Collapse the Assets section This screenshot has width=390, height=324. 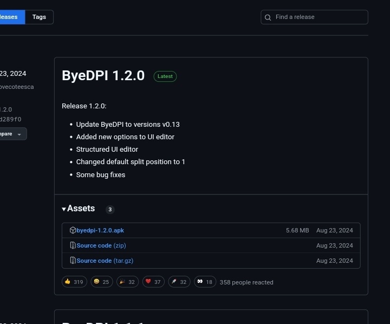(x=79, y=209)
